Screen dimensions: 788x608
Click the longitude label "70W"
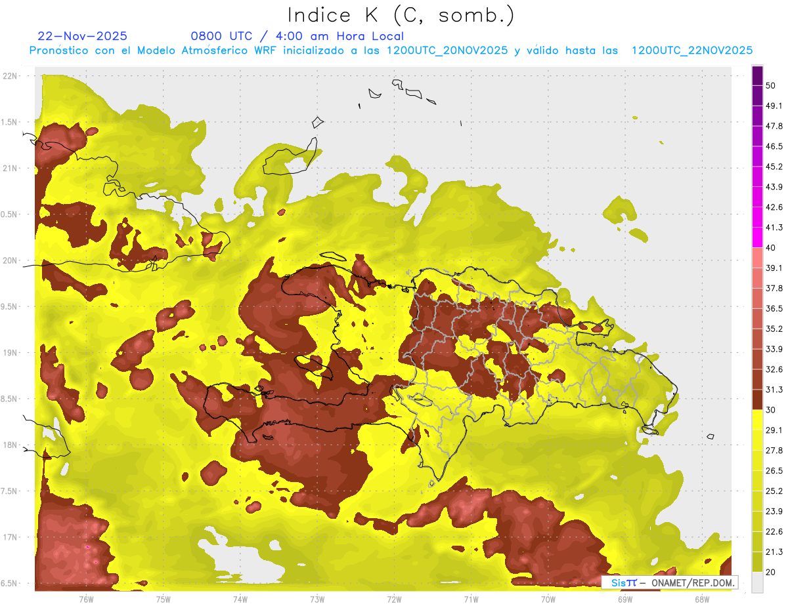[548, 599]
